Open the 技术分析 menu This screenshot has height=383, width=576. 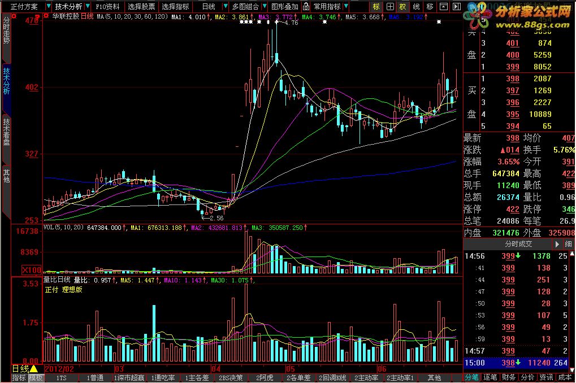[68, 7]
